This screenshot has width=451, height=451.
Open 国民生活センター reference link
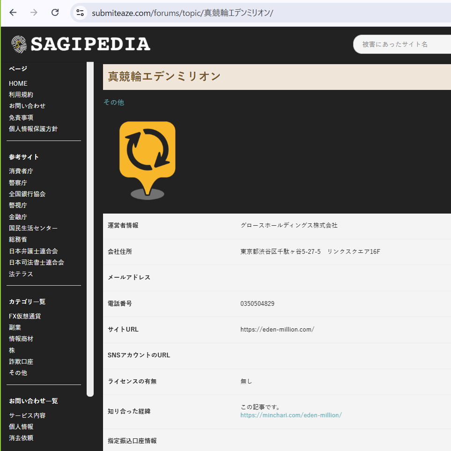(x=33, y=228)
